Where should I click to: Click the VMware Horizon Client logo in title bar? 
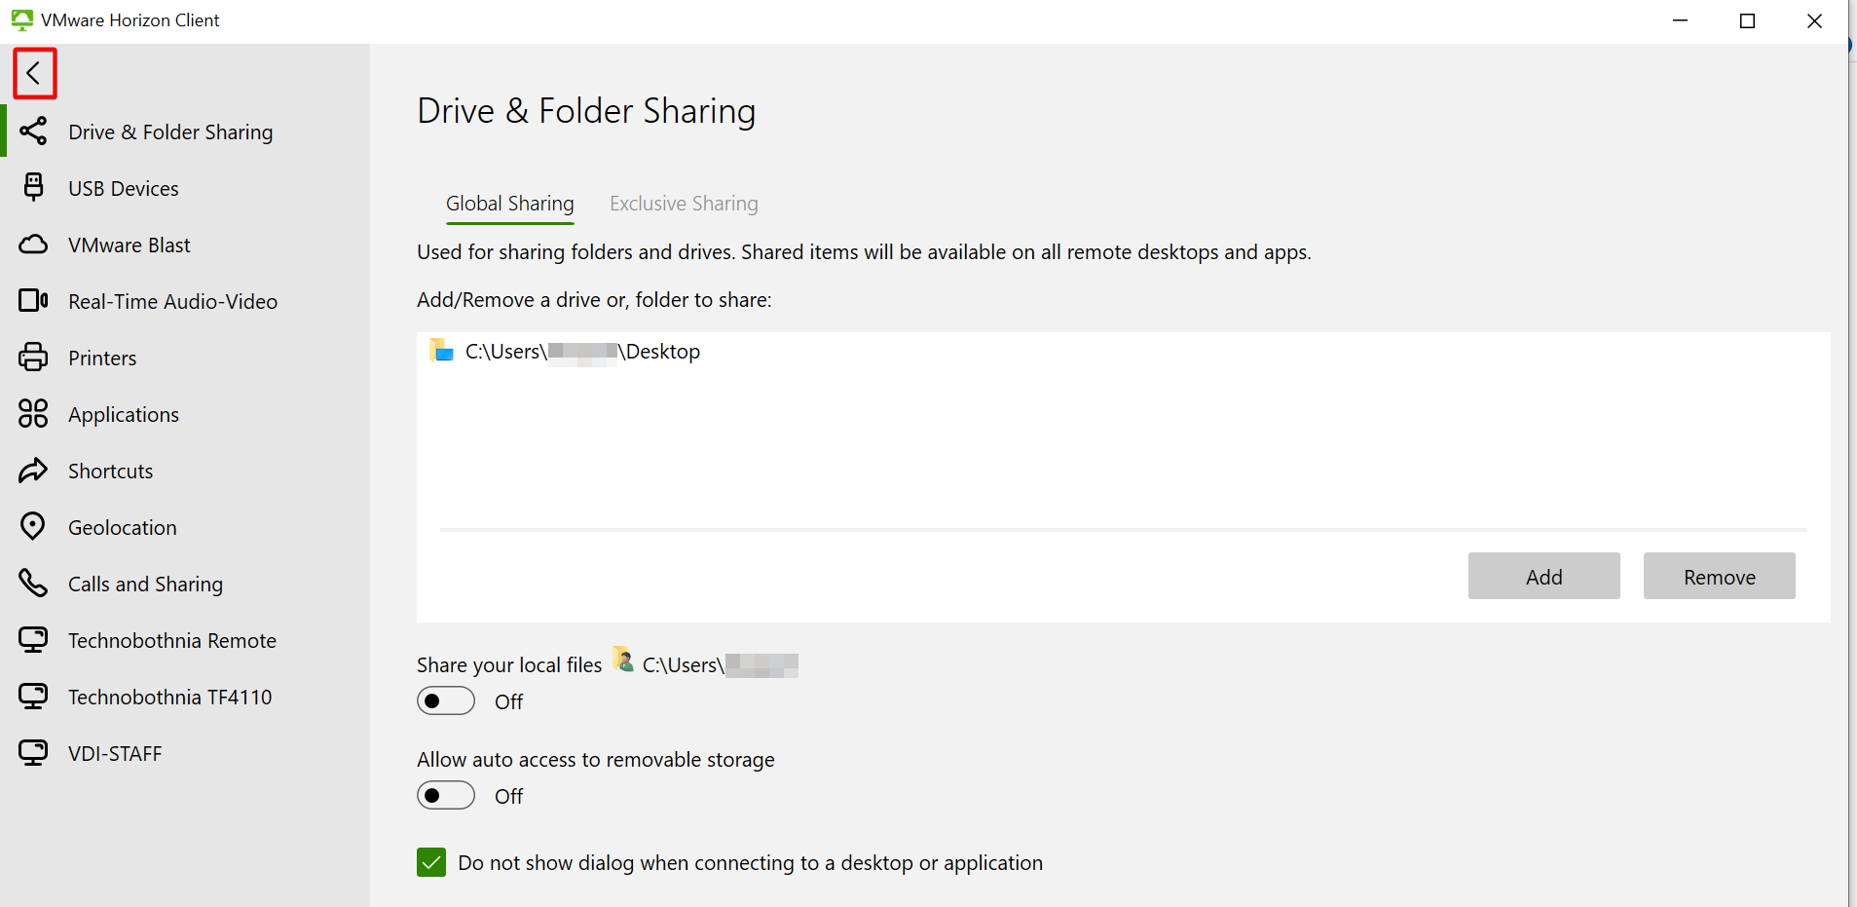tap(21, 20)
